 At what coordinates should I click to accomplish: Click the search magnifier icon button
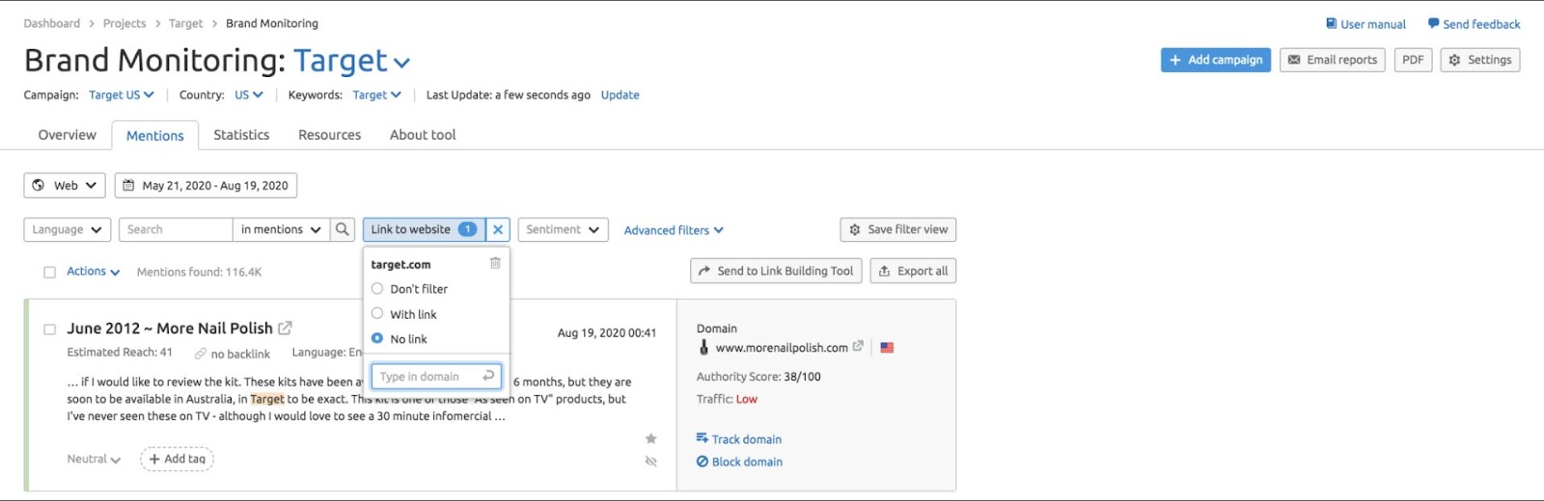[343, 229]
